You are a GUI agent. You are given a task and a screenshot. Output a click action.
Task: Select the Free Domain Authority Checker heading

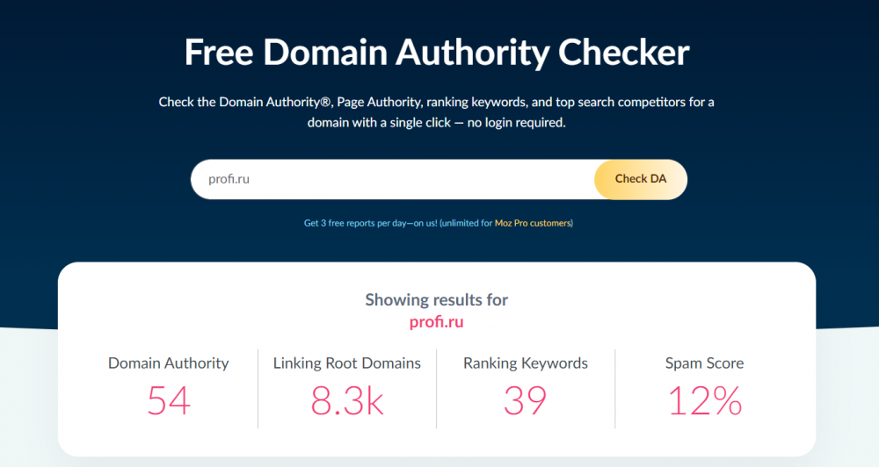click(437, 53)
